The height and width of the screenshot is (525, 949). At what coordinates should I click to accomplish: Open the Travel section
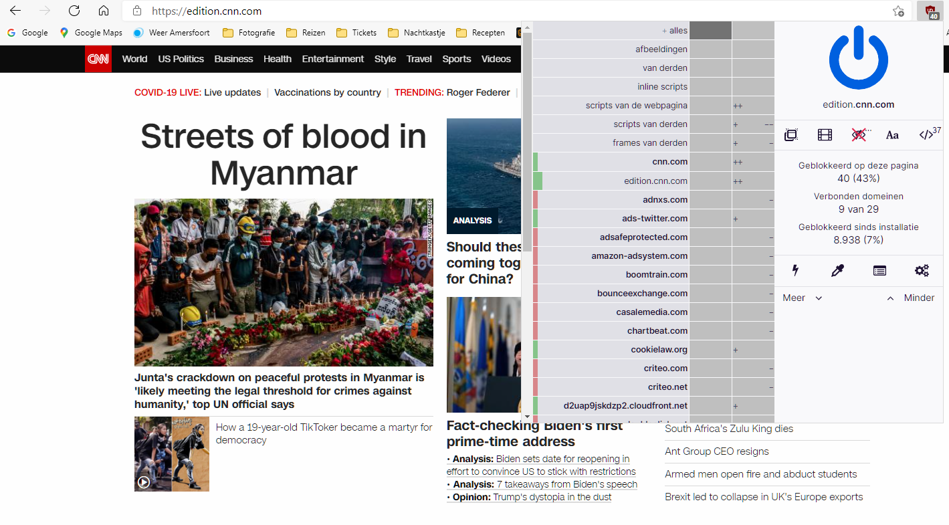coord(419,59)
